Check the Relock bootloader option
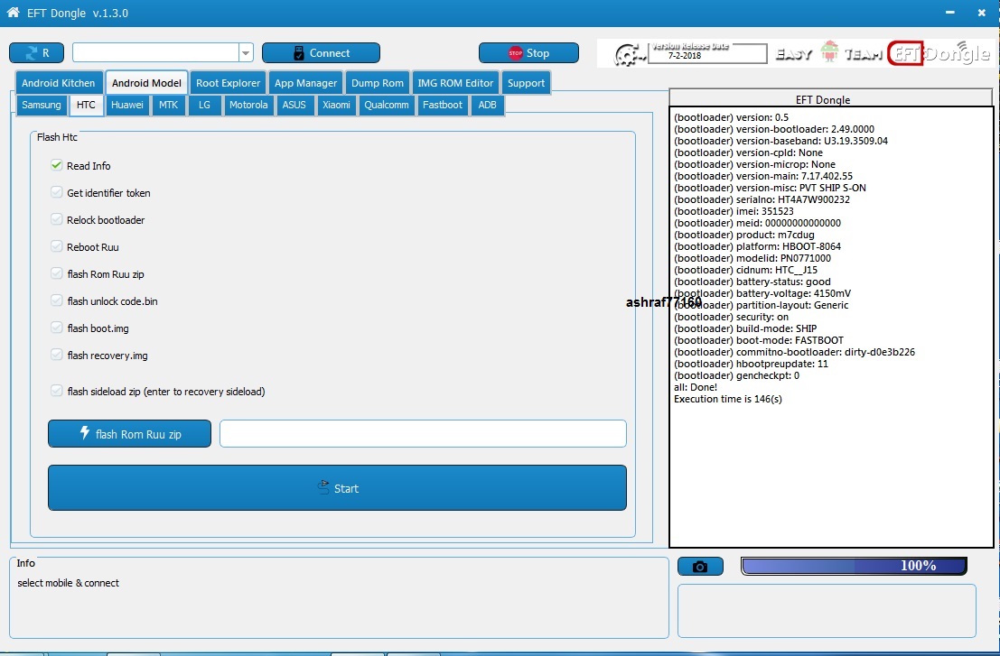Screen dimensions: 1000x656 tap(57, 219)
